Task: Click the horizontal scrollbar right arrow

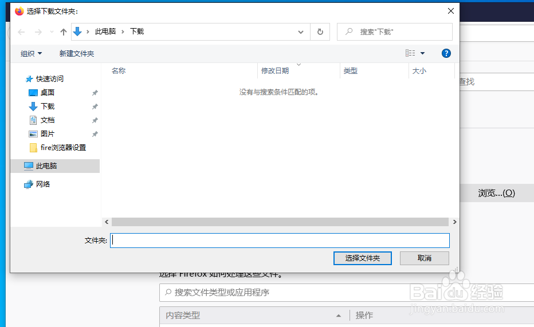Action: (x=455, y=222)
